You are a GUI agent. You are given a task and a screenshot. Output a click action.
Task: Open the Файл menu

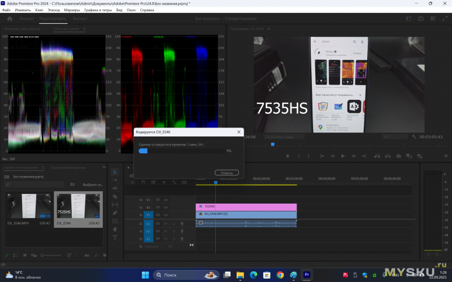(6, 10)
